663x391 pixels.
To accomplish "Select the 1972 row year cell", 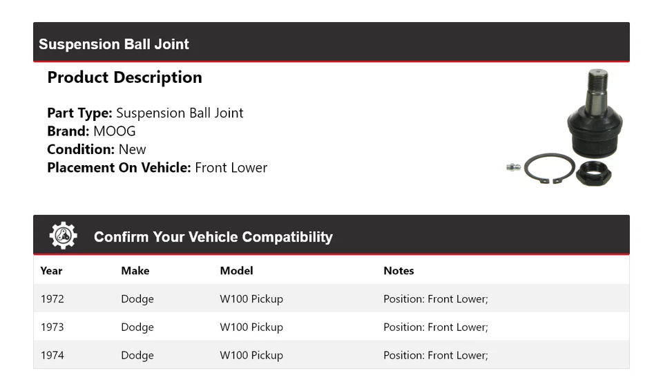I will pyautogui.click(x=52, y=299).
